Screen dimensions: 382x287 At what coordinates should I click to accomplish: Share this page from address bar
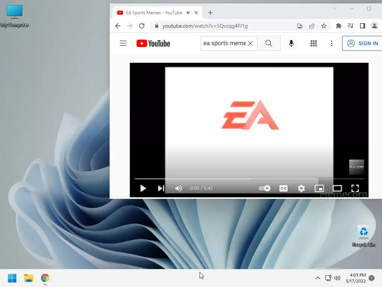point(312,26)
